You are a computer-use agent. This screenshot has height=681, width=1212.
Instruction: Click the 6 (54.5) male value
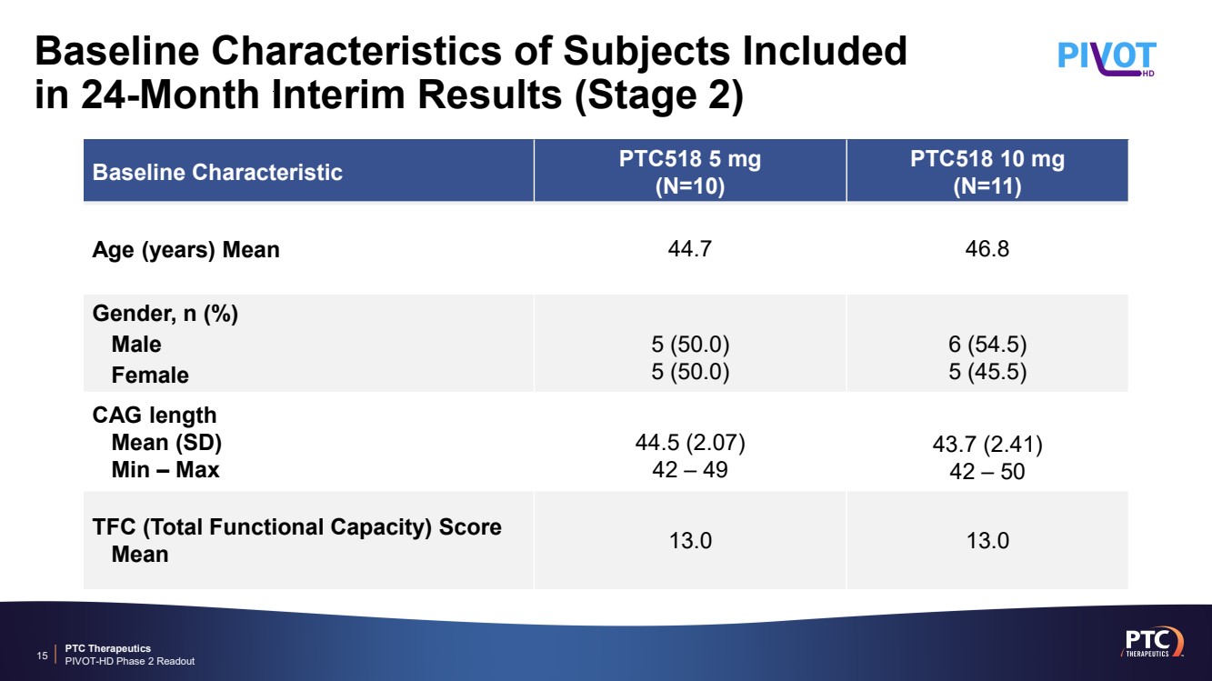tap(987, 345)
